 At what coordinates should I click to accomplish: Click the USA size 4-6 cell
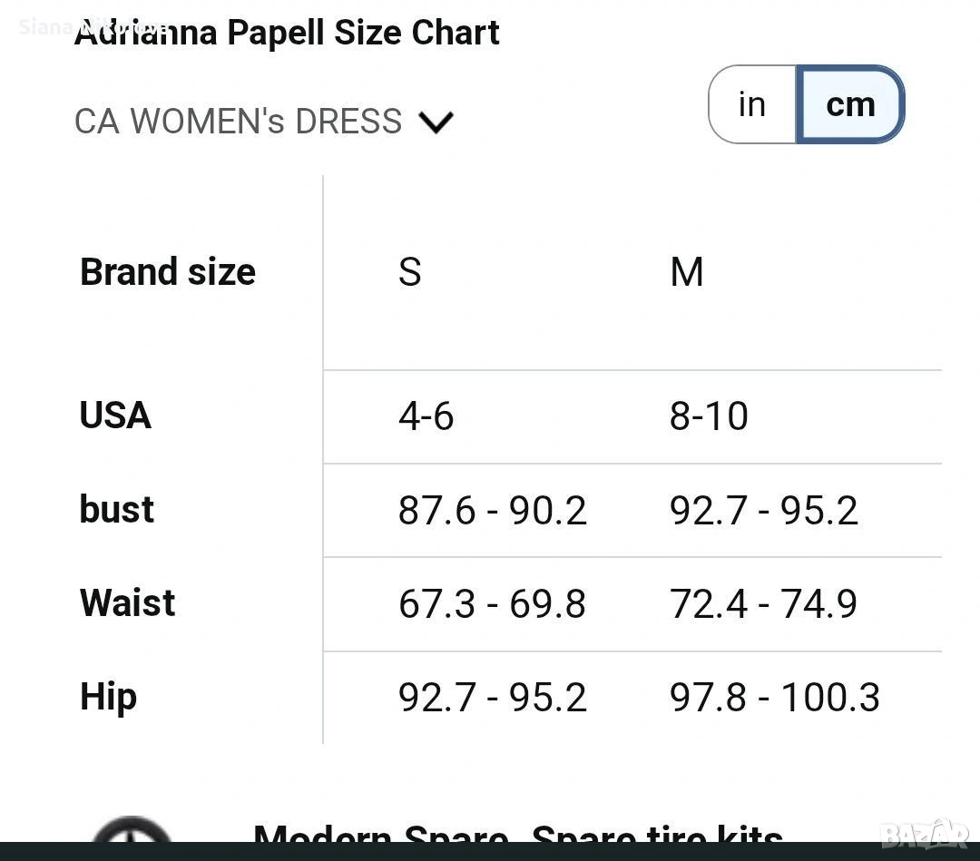[x=426, y=416]
